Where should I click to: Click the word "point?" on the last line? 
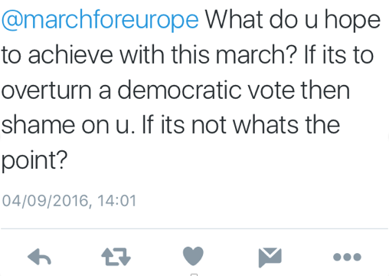(34, 161)
